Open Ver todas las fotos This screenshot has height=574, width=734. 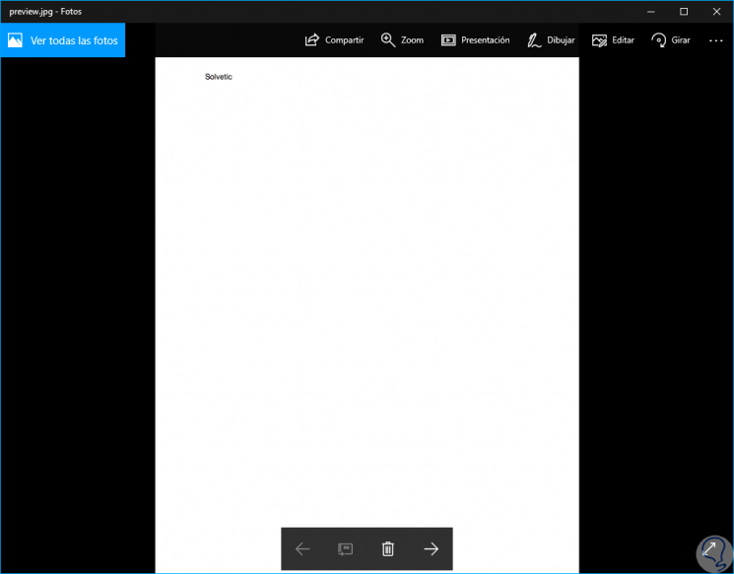(x=63, y=40)
